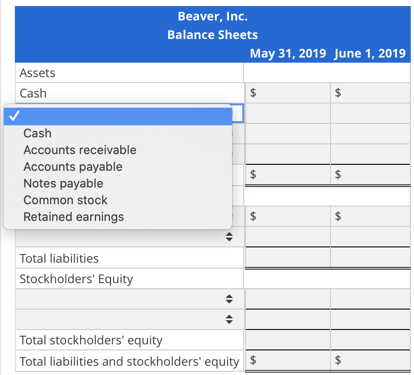Choose Accounts payable from the account list
This screenshot has width=414, height=375.
[73, 167]
